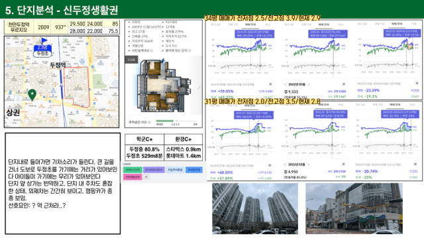
Task: Open 전체 기간 tab in the -23.59% chart
Action: coord(380,24)
